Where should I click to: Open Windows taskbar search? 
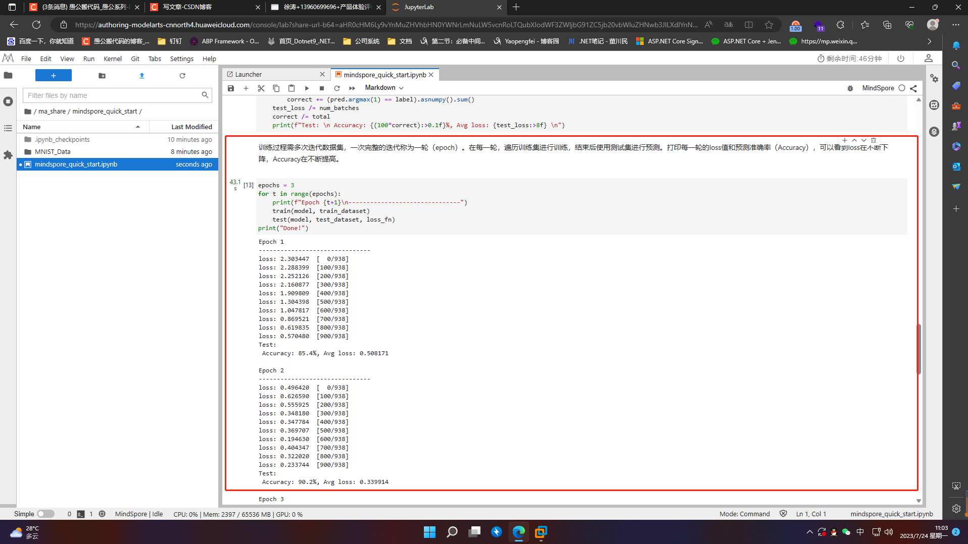(x=452, y=532)
